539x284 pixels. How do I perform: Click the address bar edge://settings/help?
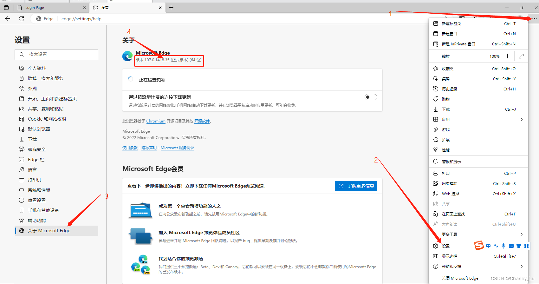click(x=81, y=19)
